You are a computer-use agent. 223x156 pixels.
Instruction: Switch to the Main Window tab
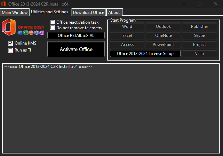point(15,13)
